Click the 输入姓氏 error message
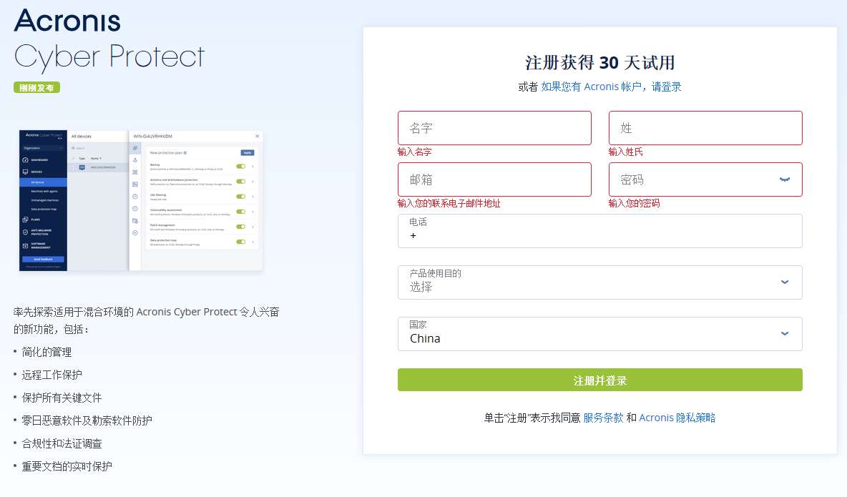This screenshot has width=847, height=497. click(x=625, y=152)
